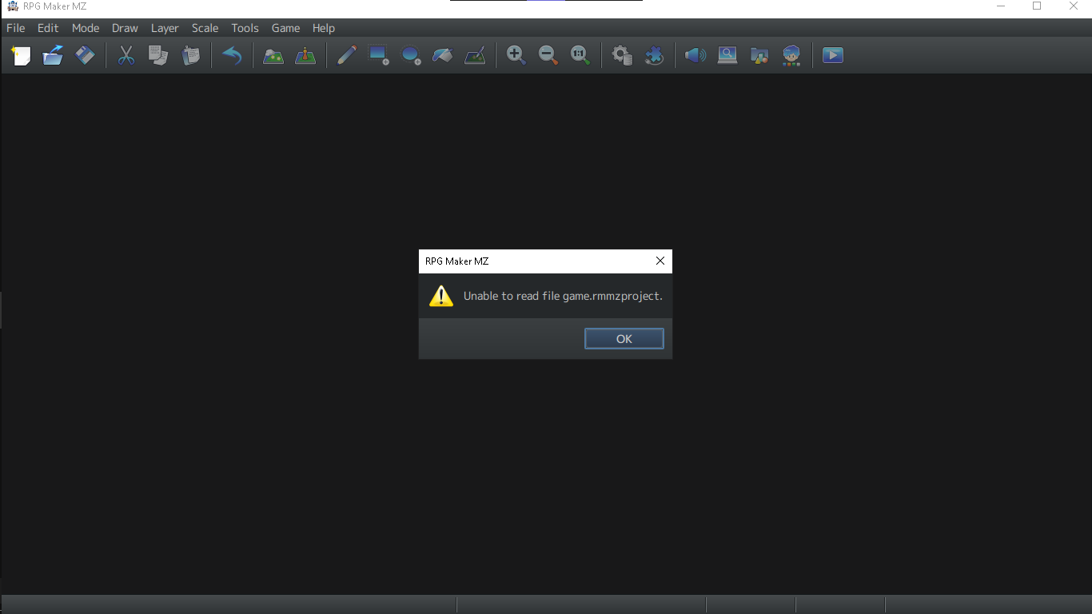The image size is (1092, 614).
Task: Click OK in the error dialog
Action: [624, 339]
